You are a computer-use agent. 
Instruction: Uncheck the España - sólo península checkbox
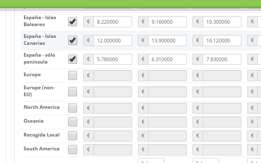73,59
